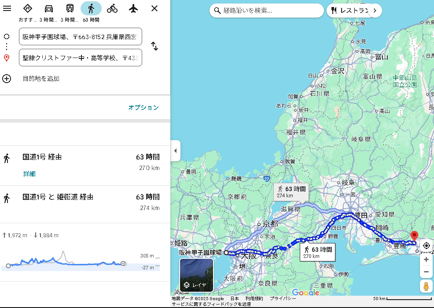Open プライバシー link
The height and width of the screenshot is (308, 434).
[x=283, y=299]
